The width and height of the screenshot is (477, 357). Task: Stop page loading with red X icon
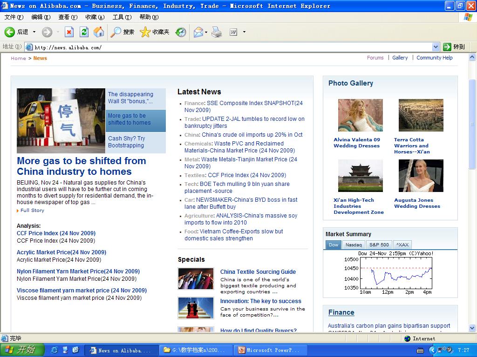click(69, 32)
